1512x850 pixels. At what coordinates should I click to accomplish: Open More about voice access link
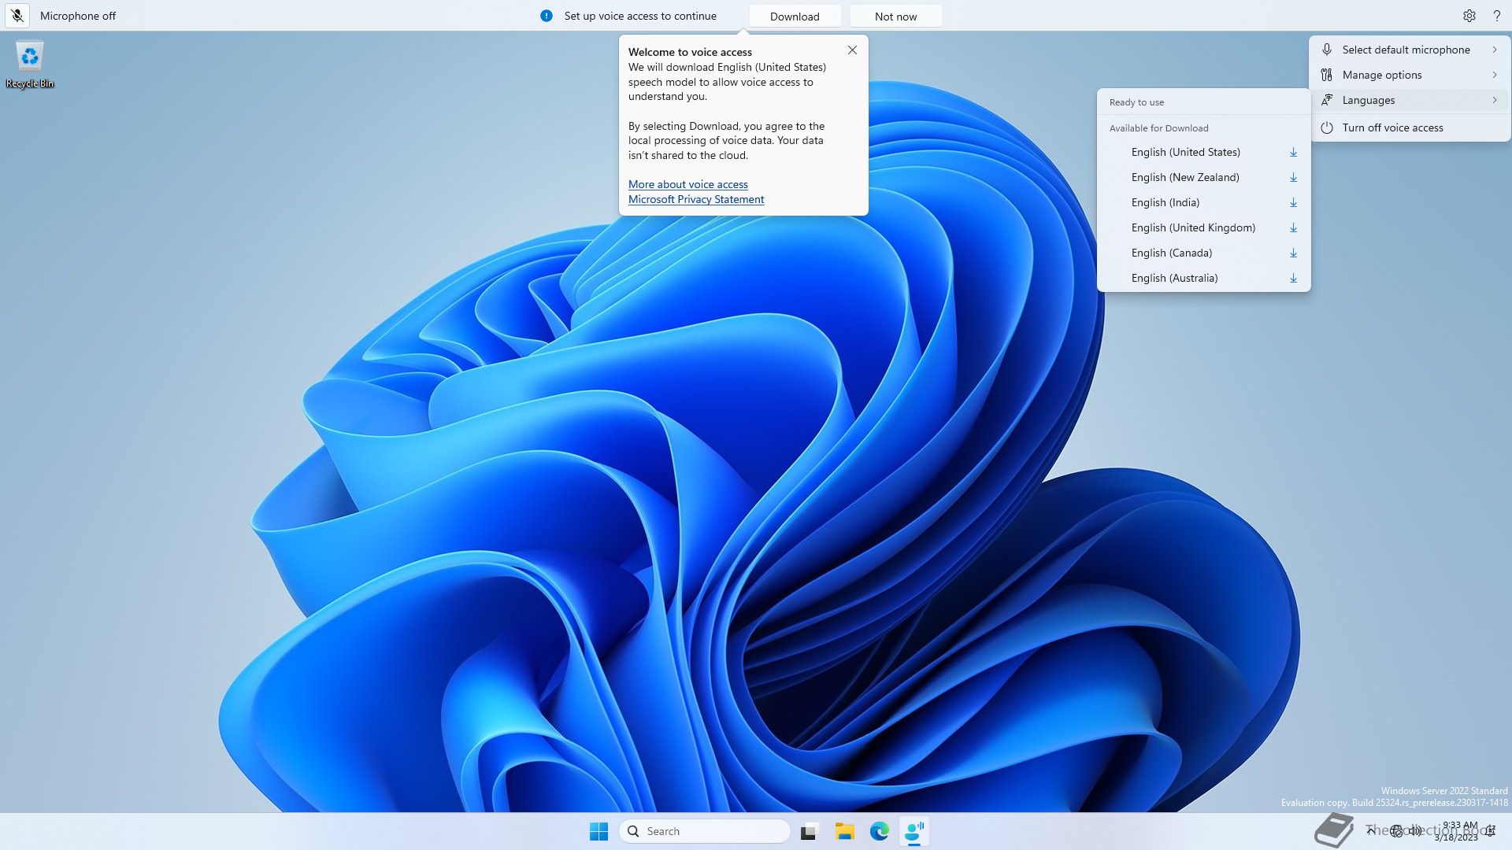[x=687, y=184]
